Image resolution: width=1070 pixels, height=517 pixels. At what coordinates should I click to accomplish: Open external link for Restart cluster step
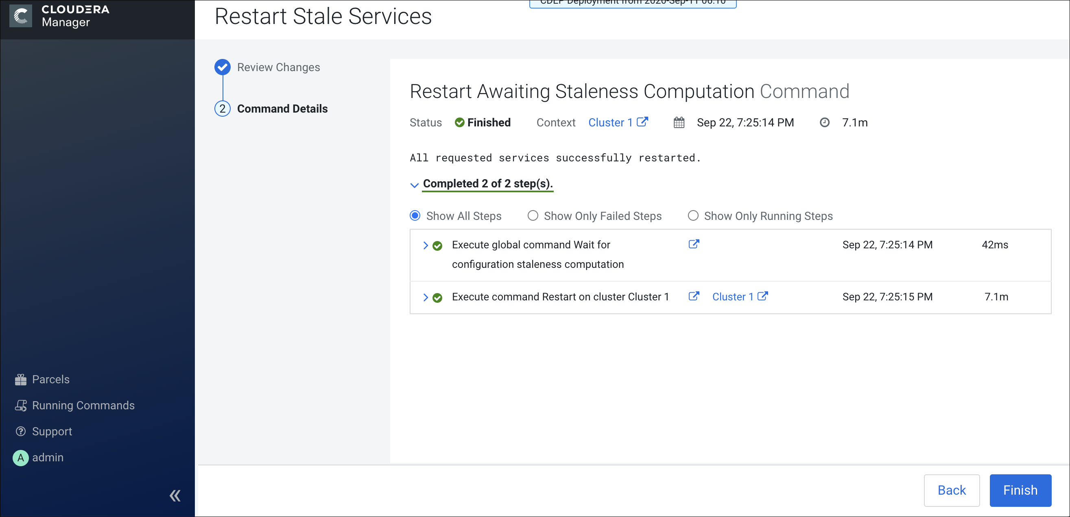click(x=693, y=296)
